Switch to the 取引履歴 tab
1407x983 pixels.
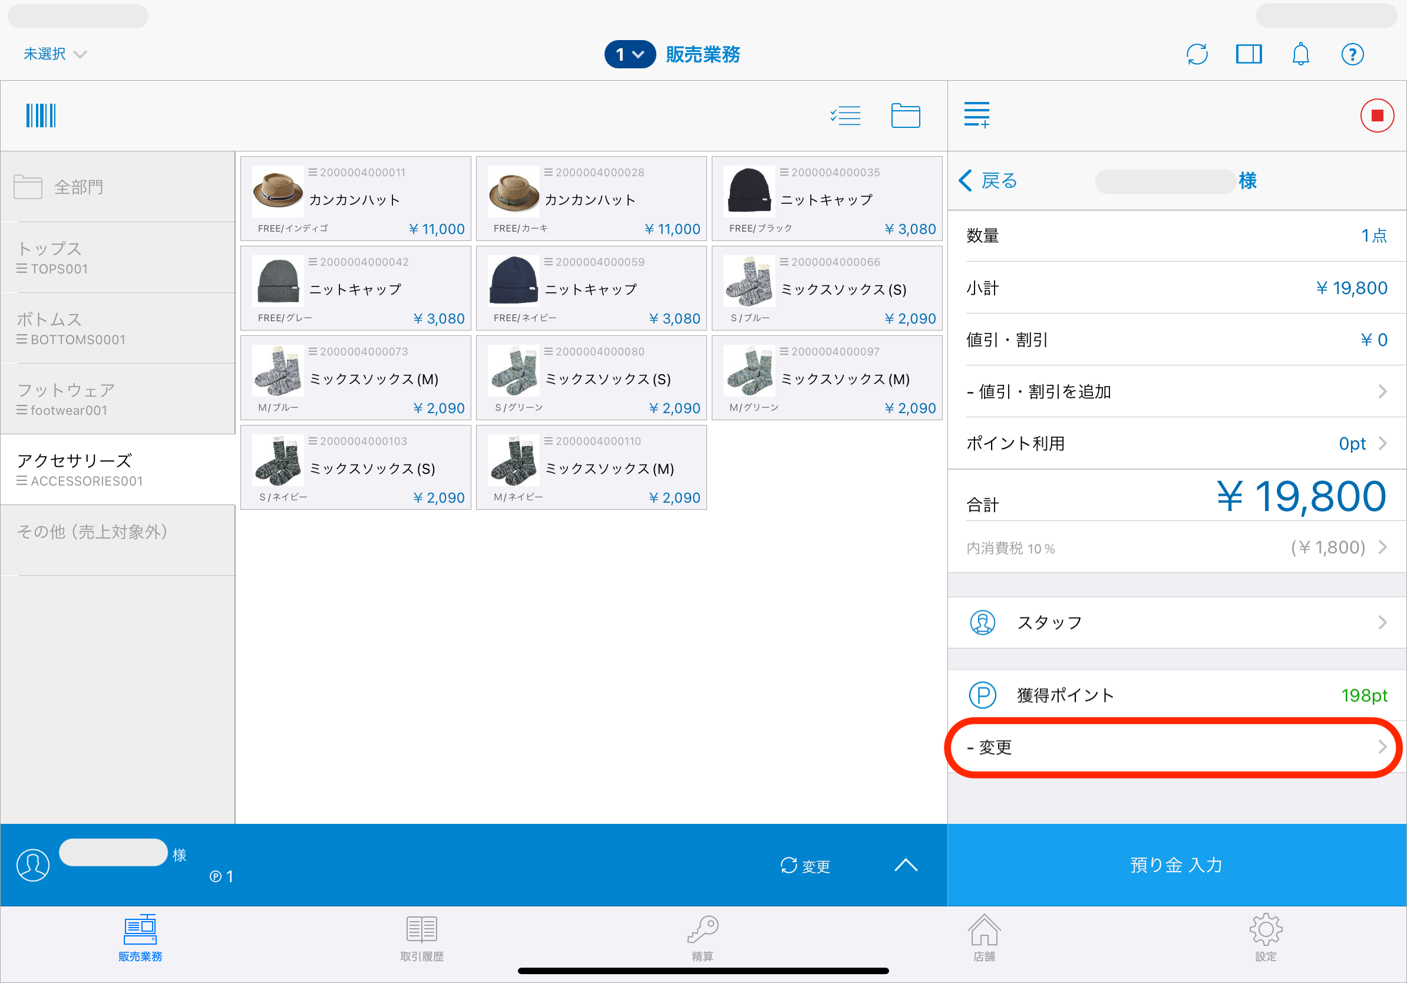tap(422, 938)
